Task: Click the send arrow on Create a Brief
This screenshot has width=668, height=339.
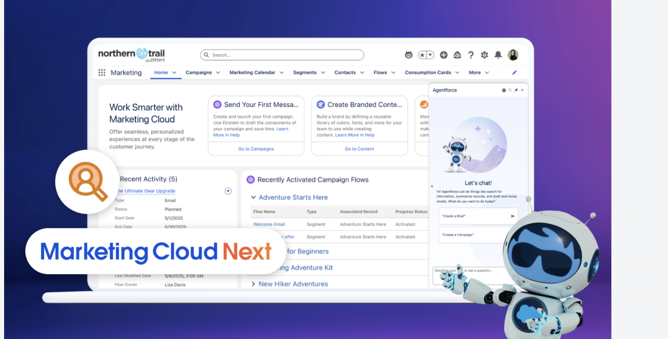Action: 513,216
